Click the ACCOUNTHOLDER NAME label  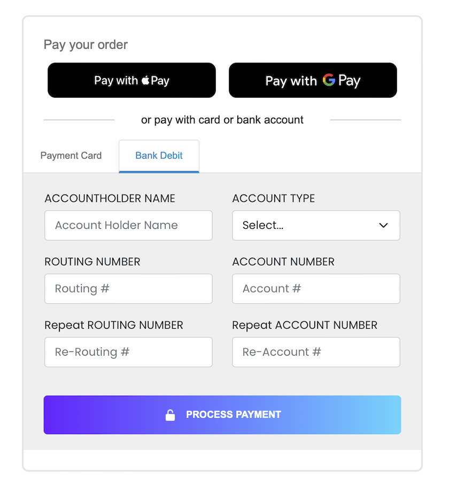tap(109, 198)
